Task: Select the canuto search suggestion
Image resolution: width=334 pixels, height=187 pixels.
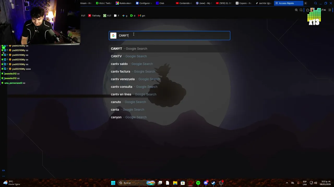Action: click(169, 102)
